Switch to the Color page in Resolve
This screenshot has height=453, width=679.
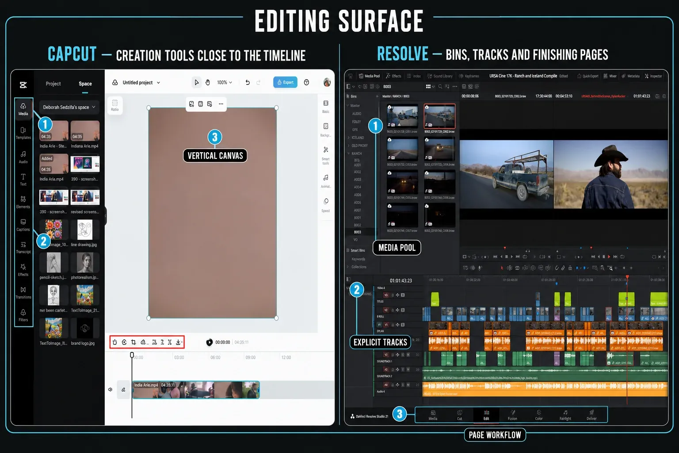539,415
